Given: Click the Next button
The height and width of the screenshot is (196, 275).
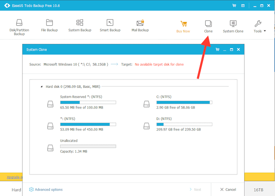Looking at the screenshot, I should 195,190.
